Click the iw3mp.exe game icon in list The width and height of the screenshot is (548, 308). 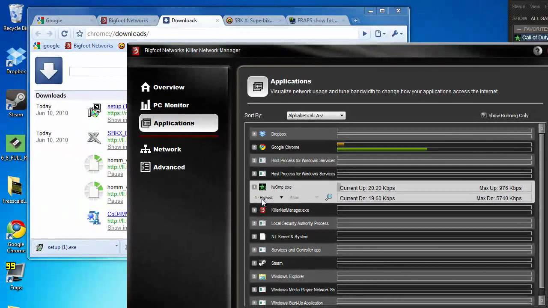pyautogui.click(x=262, y=187)
